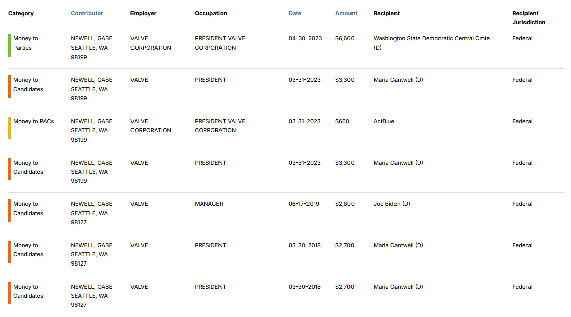571x317 pixels.
Task: Select the Joe Biden (D) recipient
Action: [392, 204]
